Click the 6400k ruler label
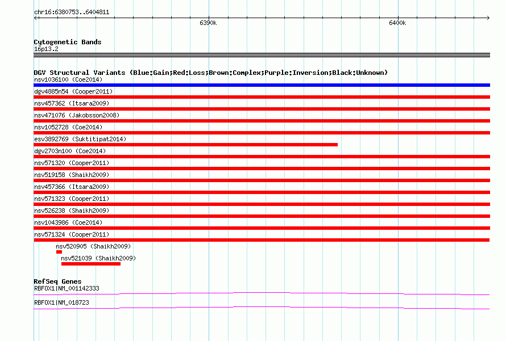 (x=397, y=23)
